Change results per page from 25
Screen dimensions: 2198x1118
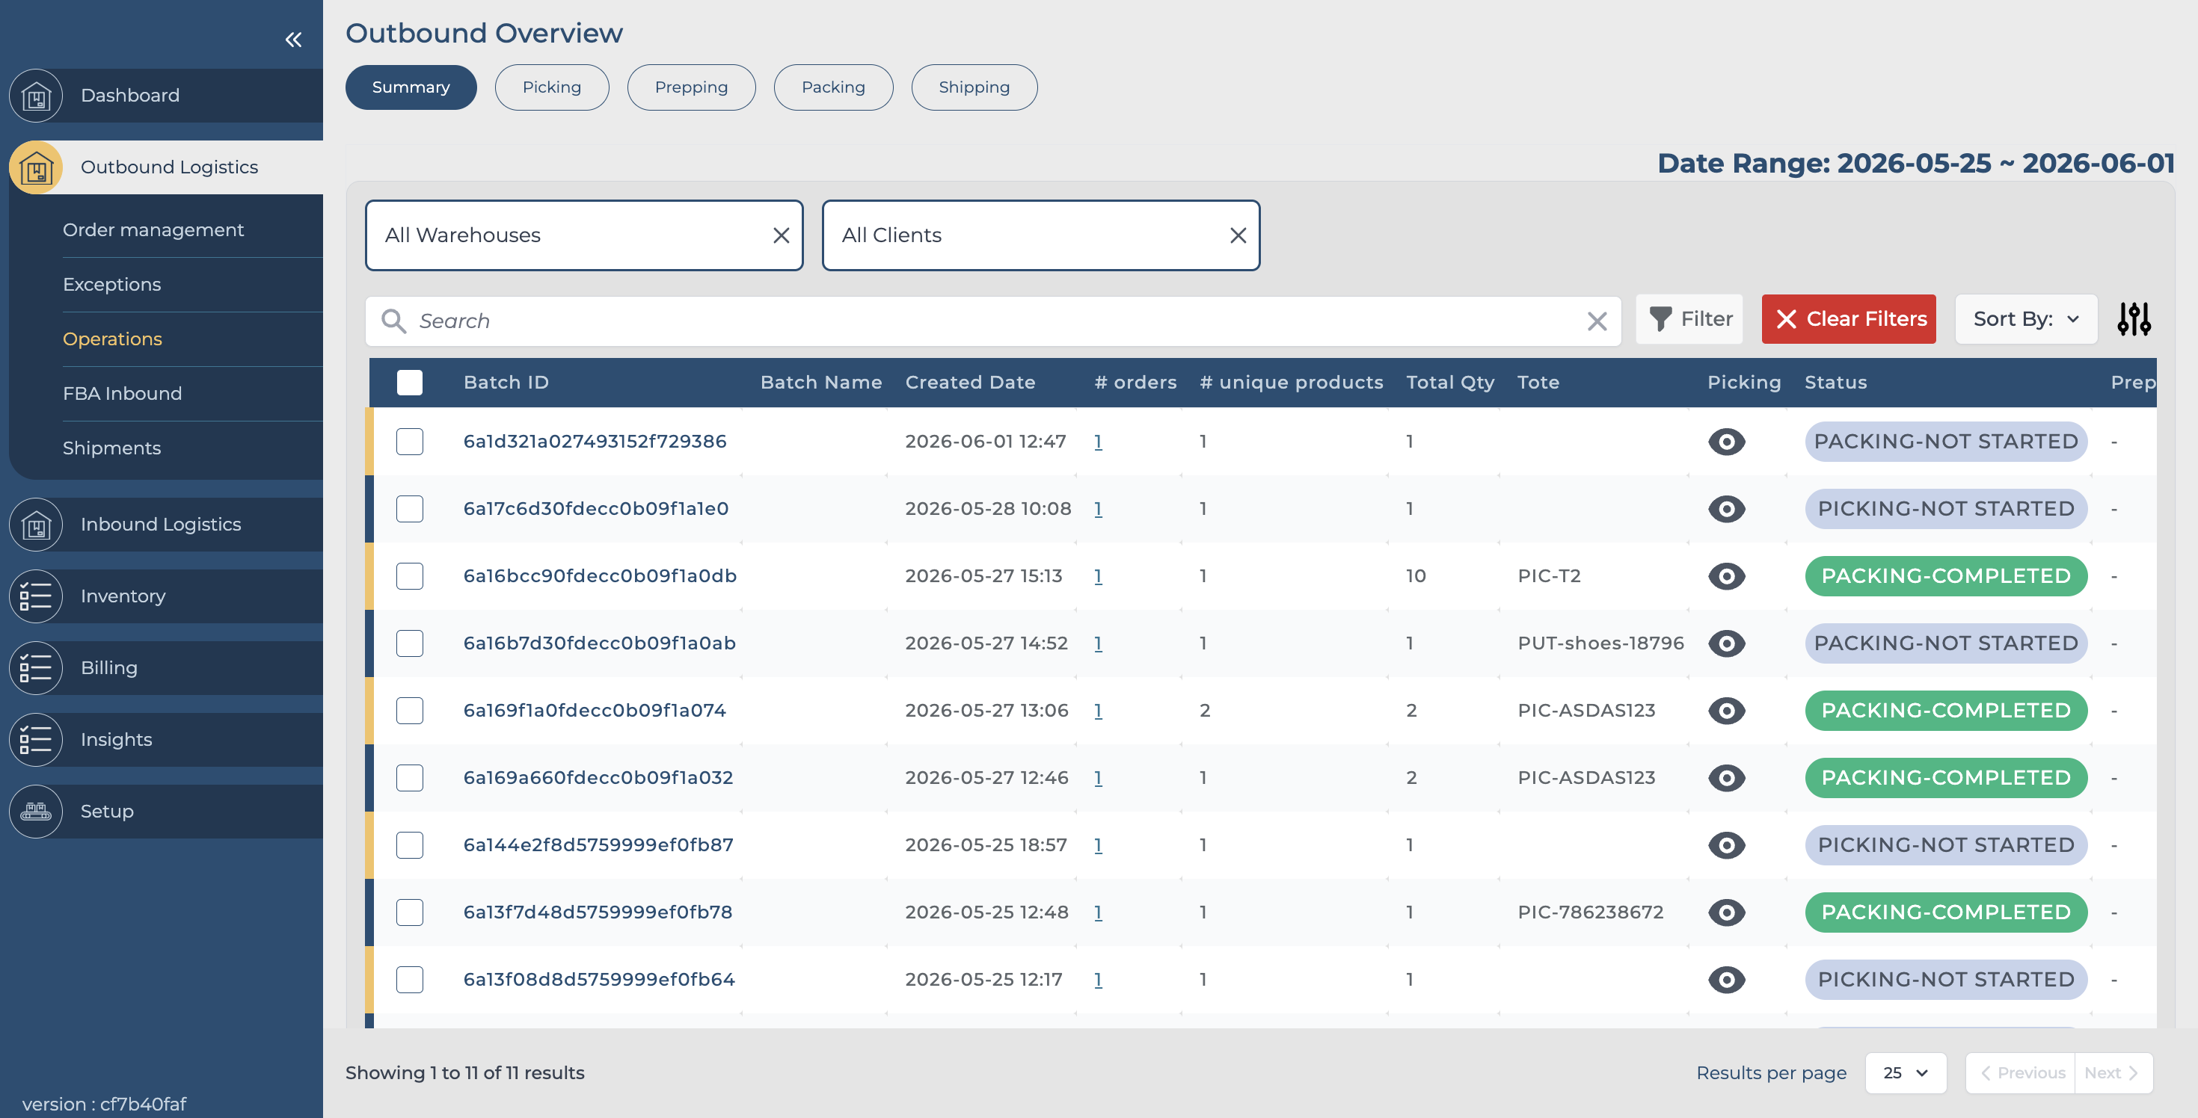pyautogui.click(x=1906, y=1073)
